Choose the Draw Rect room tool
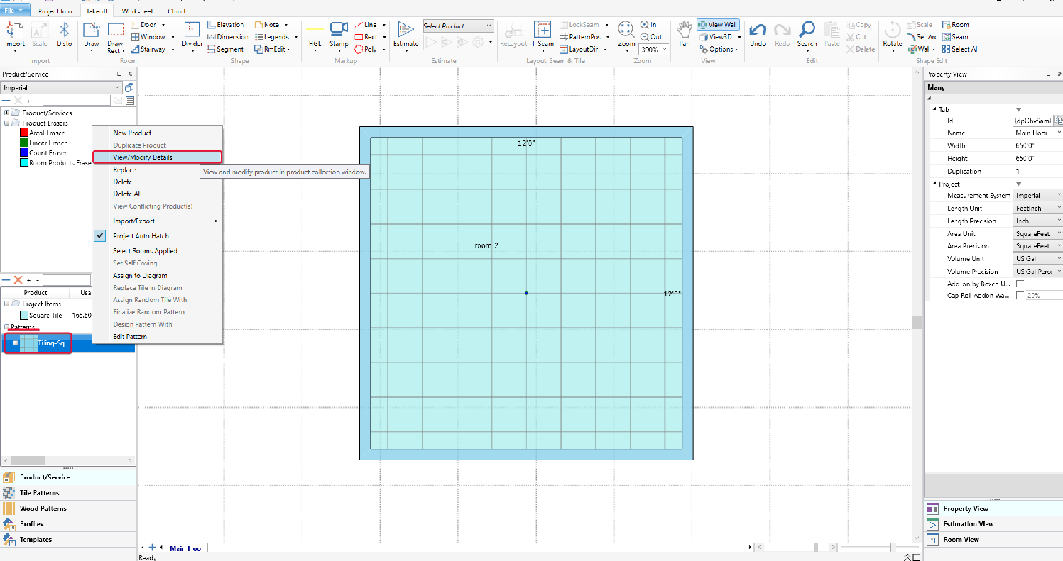This screenshot has width=1063, height=561. [115, 37]
